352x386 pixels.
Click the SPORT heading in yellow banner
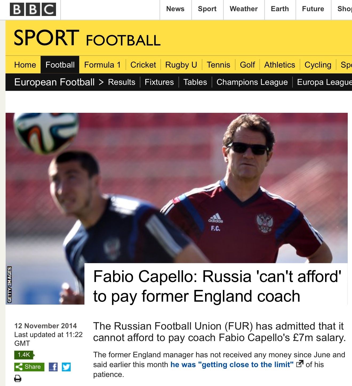coord(46,38)
